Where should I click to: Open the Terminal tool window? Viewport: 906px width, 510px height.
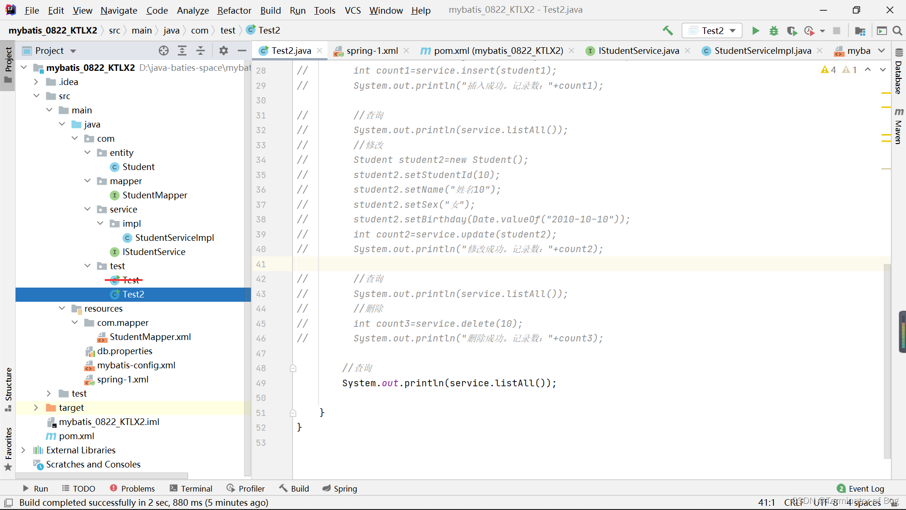coord(191,489)
